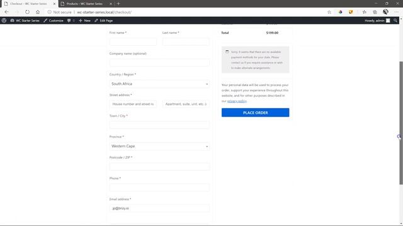Open the privacy policy link

(x=237, y=101)
